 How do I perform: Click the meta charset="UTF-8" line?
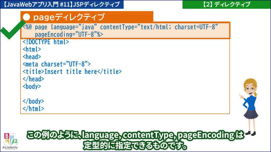[x=57, y=64]
